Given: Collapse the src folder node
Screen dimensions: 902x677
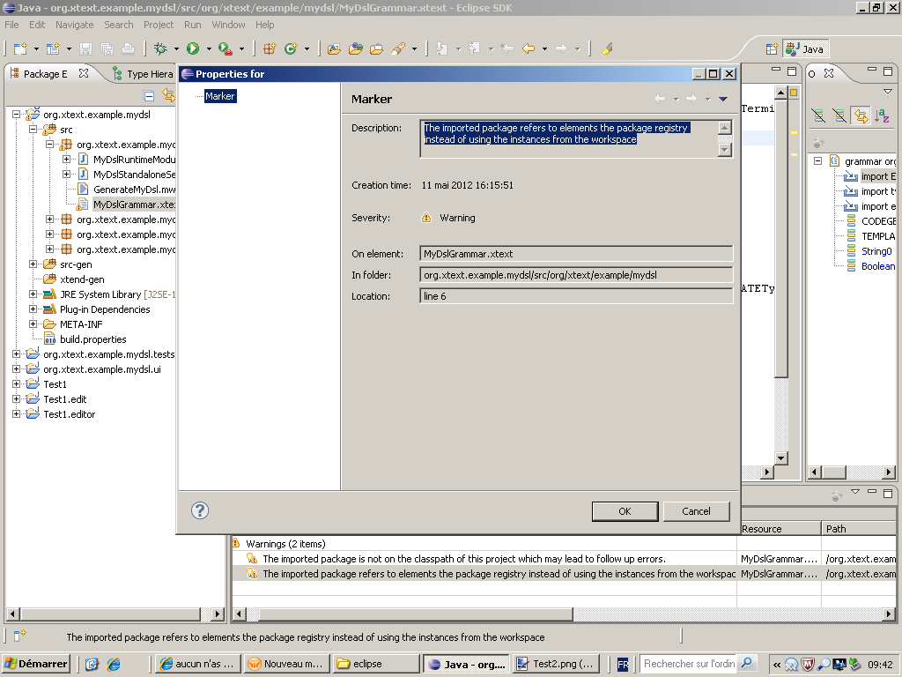Looking at the screenshot, I should tap(33, 130).
